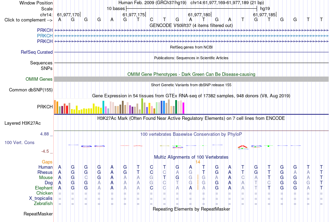
Task: Click position marker 61,977,185
Action: click(x=264, y=15)
